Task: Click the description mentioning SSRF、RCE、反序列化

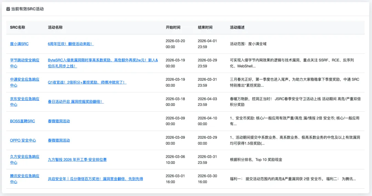Action: pos(292,63)
